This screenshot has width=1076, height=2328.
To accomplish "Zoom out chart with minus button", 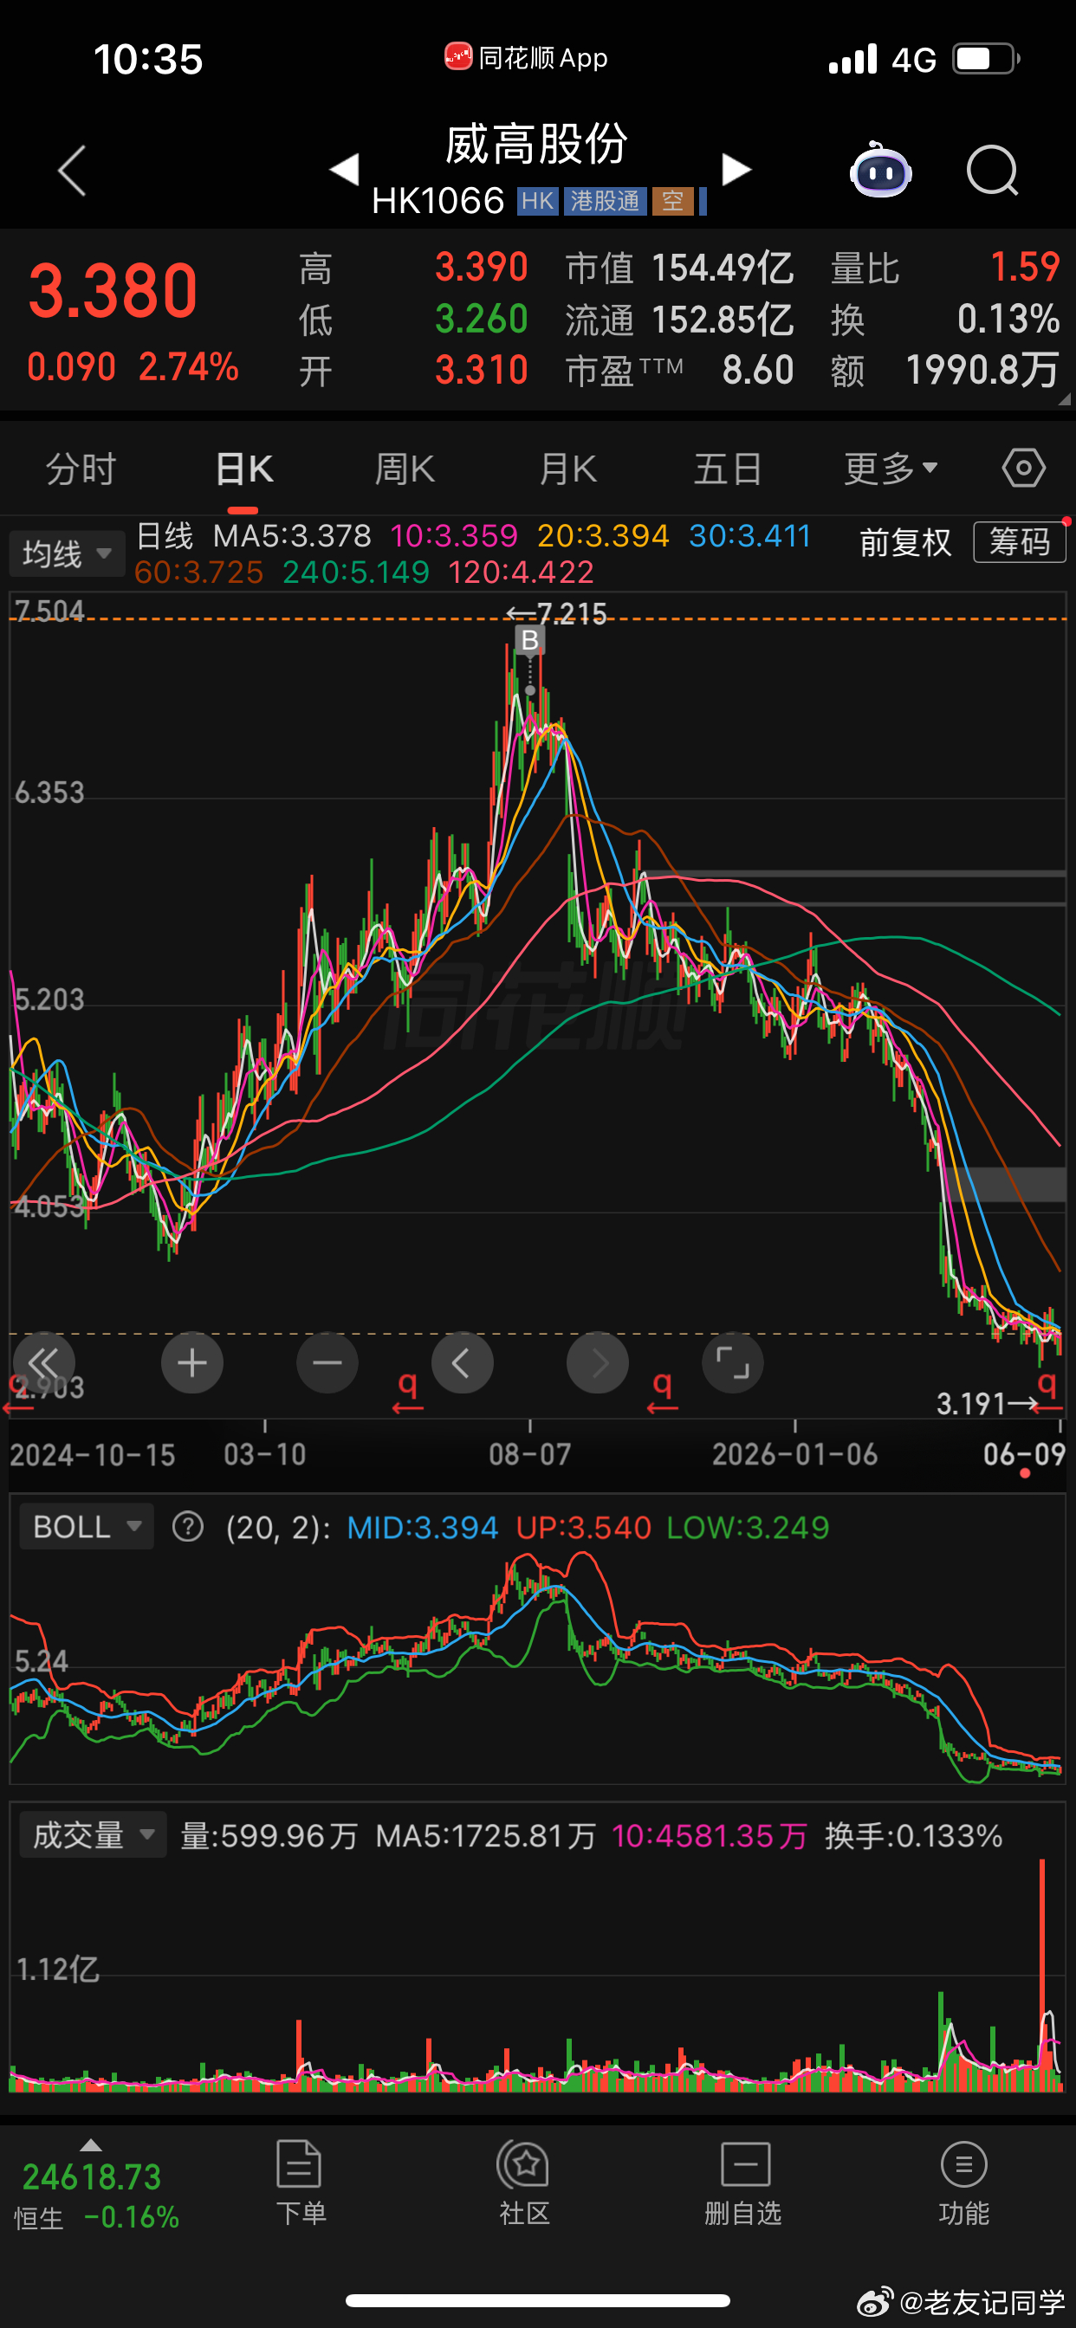I will pyautogui.click(x=327, y=1363).
